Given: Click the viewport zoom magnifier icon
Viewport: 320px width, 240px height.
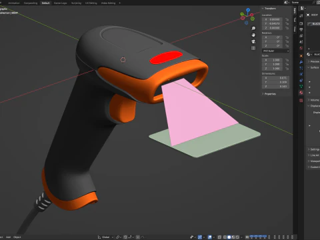Looking at the screenshot, I should 253,28.
